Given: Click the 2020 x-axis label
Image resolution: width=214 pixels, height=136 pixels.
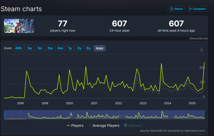Looking at the screenshot, I should click(70, 103).
